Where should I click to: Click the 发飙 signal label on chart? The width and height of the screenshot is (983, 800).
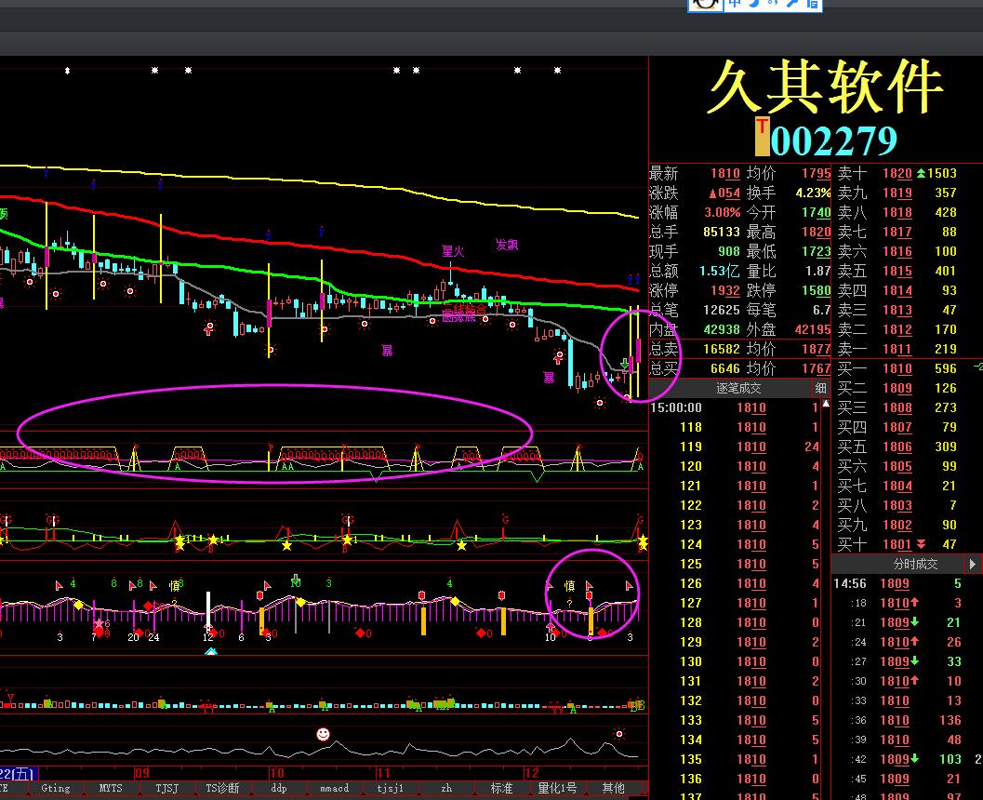point(507,245)
